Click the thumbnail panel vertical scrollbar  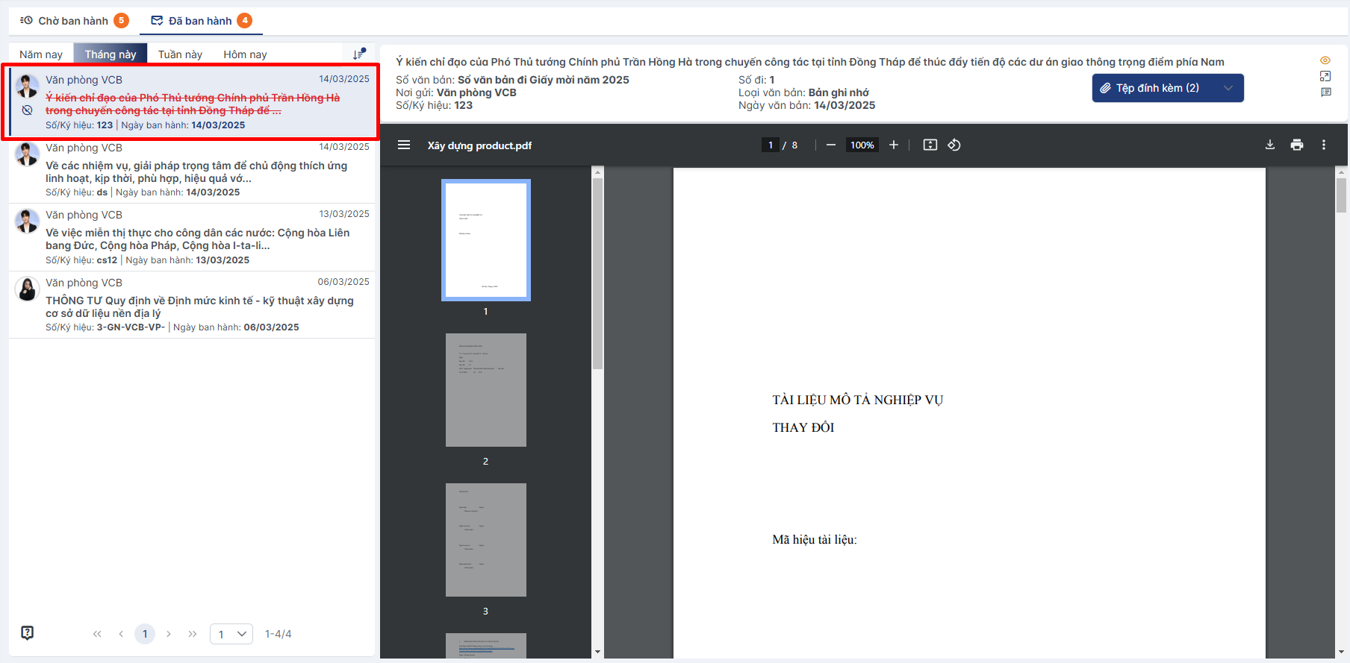pos(597,273)
